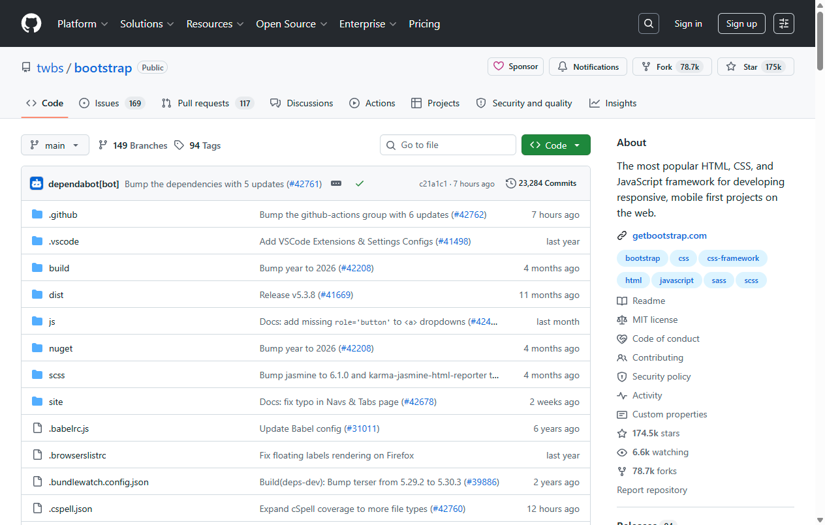Focus the Go to file field
825x525 pixels.
tap(448, 145)
